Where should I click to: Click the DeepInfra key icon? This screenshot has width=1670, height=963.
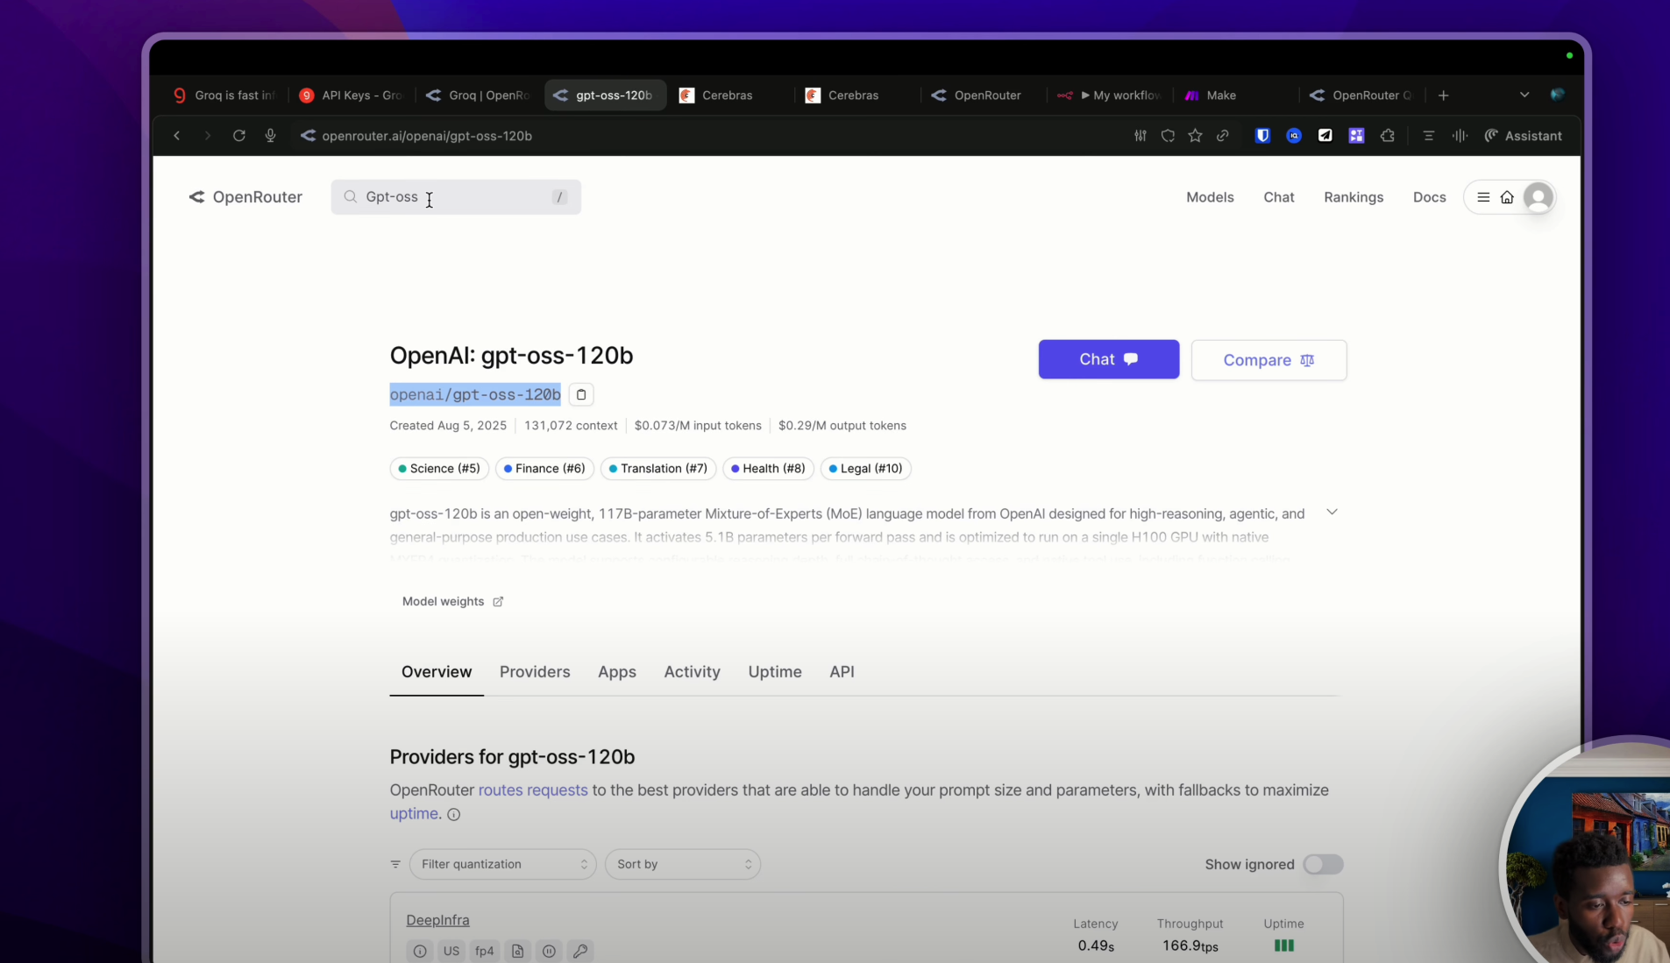(580, 951)
